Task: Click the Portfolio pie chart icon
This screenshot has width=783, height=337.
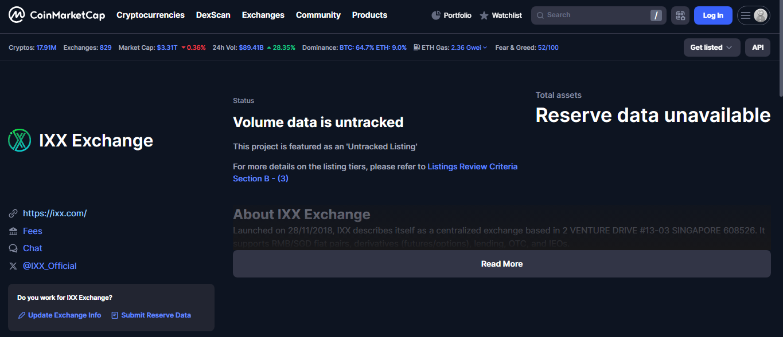Action: tap(435, 15)
